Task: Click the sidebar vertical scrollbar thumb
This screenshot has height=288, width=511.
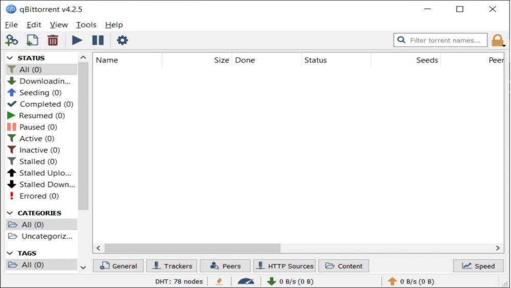Action: pos(83,136)
